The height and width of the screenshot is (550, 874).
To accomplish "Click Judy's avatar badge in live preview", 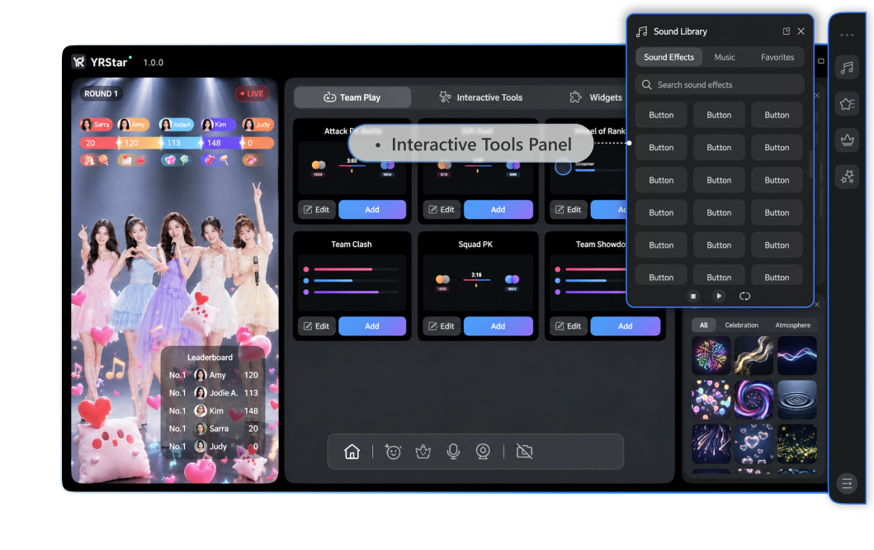I will point(258,125).
